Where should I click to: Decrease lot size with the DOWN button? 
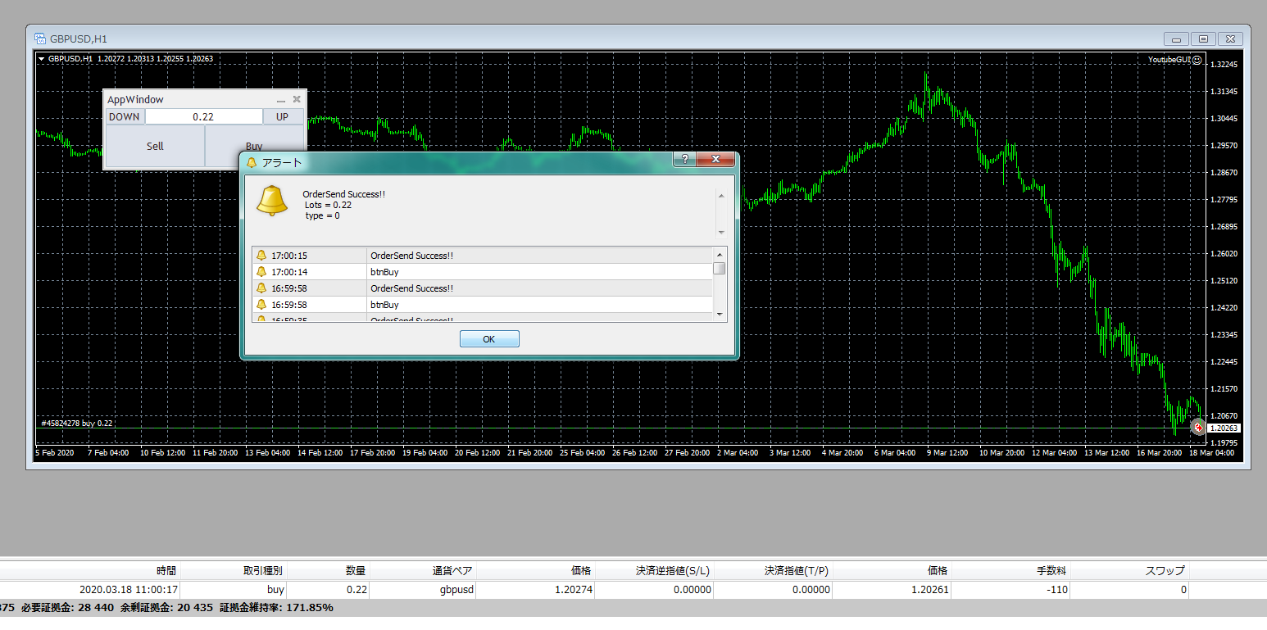pyautogui.click(x=125, y=117)
